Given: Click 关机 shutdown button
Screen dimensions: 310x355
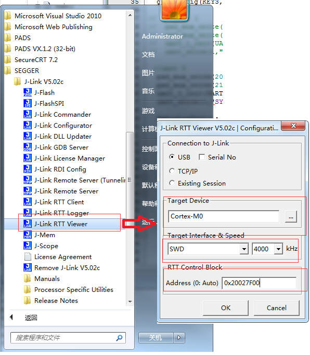Looking at the screenshot, I should (x=156, y=338).
